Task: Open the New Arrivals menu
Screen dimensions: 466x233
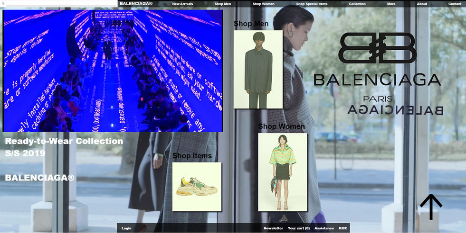Action: [x=182, y=4]
